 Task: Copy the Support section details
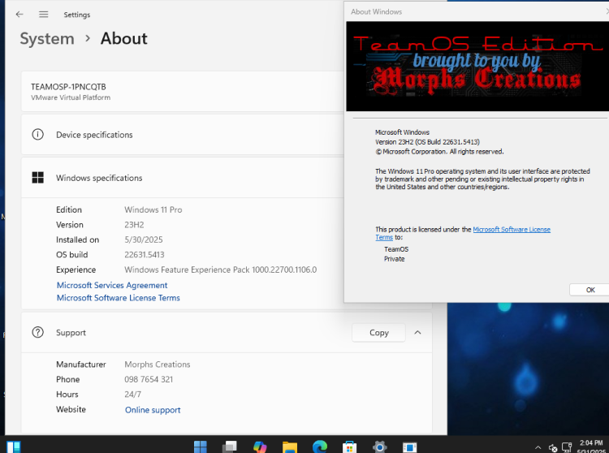pyautogui.click(x=378, y=333)
